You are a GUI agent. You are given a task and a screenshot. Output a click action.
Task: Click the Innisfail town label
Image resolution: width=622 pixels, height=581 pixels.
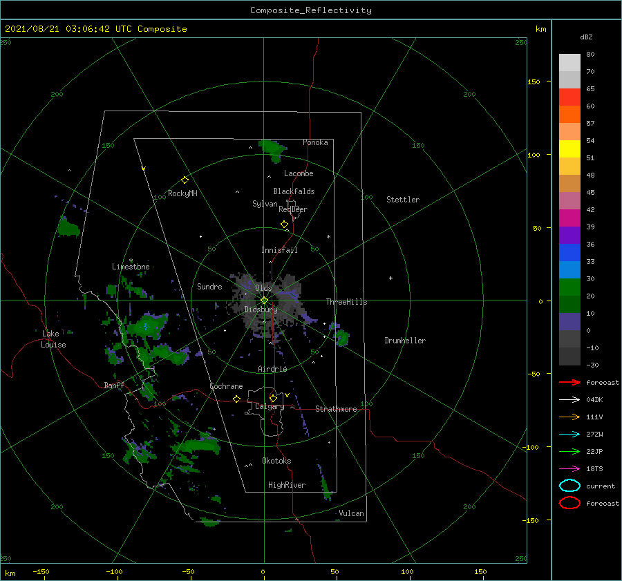click(x=279, y=250)
